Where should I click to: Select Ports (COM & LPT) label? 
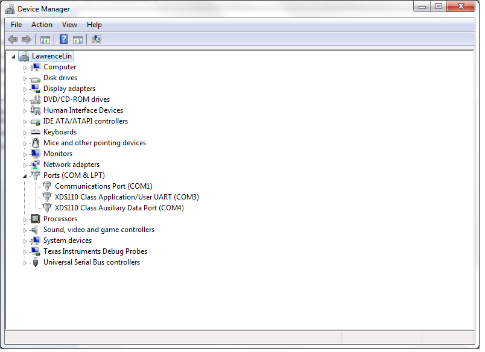click(x=74, y=175)
